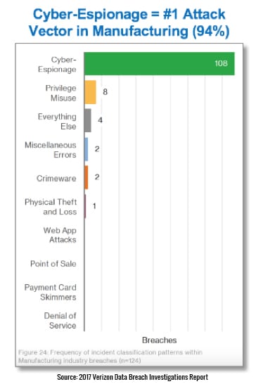Click the yellow Privilege Misuse bar
The image size is (263, 384).
pos(90,92)
